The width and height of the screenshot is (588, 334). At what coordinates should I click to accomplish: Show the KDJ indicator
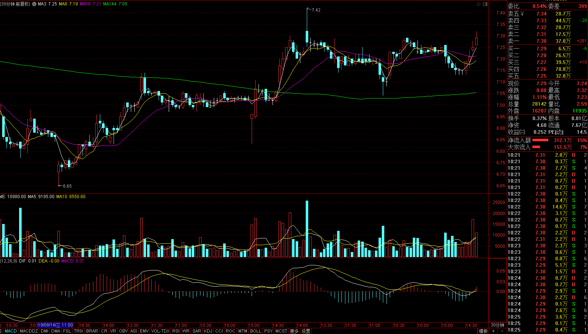click(208, 331)
